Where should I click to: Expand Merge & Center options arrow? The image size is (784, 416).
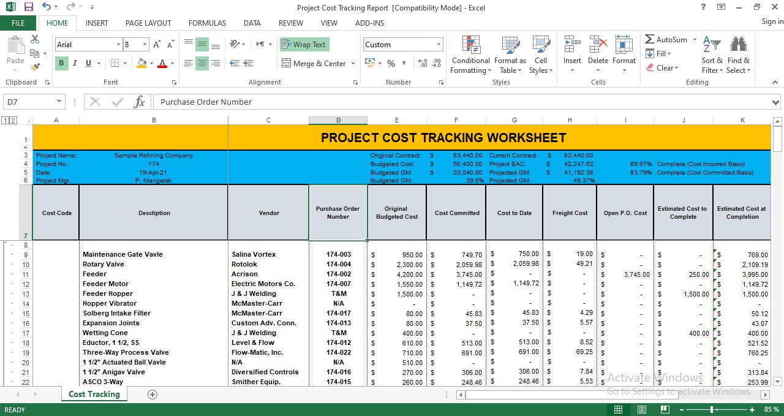click(352, 64)
